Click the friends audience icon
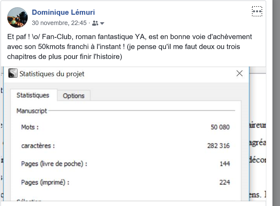The image size is (280, 206). (95, 23)
